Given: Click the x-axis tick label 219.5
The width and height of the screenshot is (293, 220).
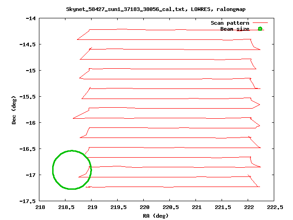Looking at the screenshot, I should pos(119,207).
